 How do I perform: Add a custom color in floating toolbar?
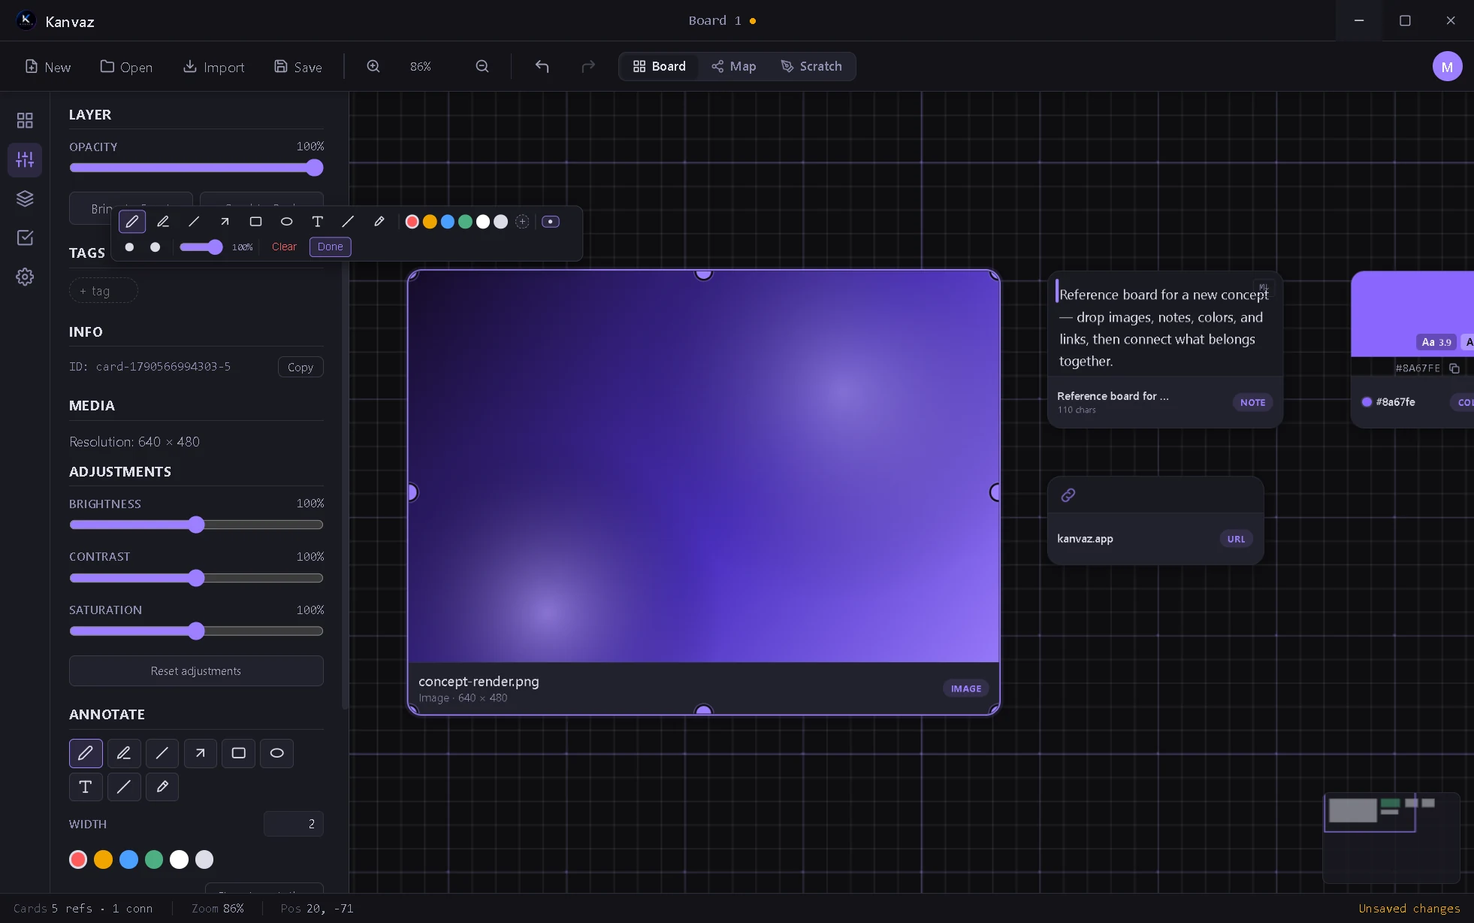click(522, 222)
